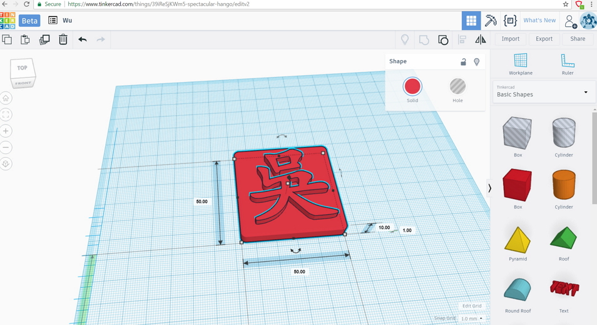The height and width of the screenshot is (325, 597).
Task: Hide selected shape via panel lightbulb
Action: pyautogui.click(x=477, y=62)
